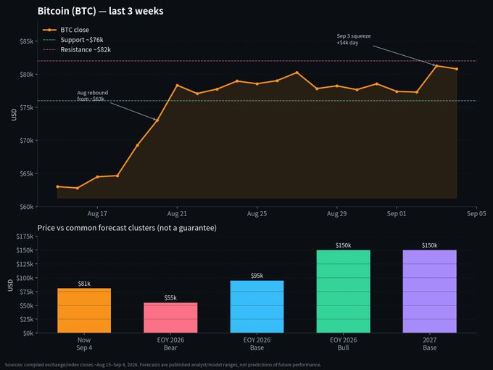Click the Price vs common forecast clusters subtitle

point(127,228)
